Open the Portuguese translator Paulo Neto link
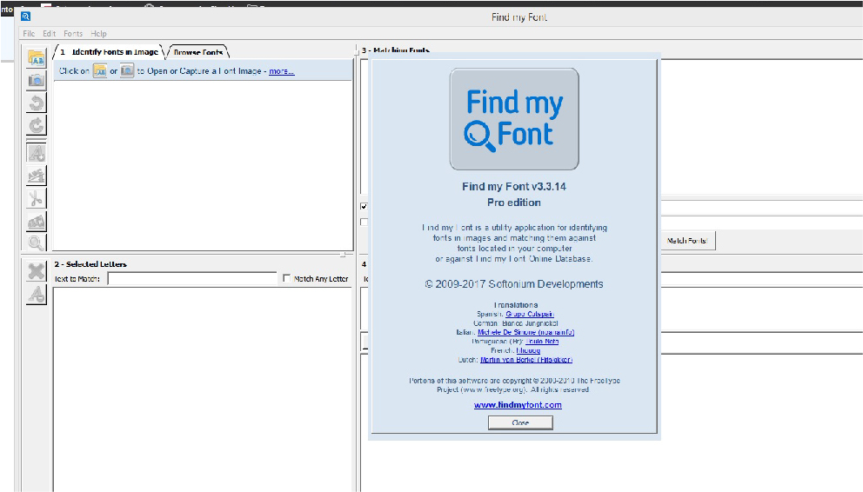 click(x=543, y=342)
